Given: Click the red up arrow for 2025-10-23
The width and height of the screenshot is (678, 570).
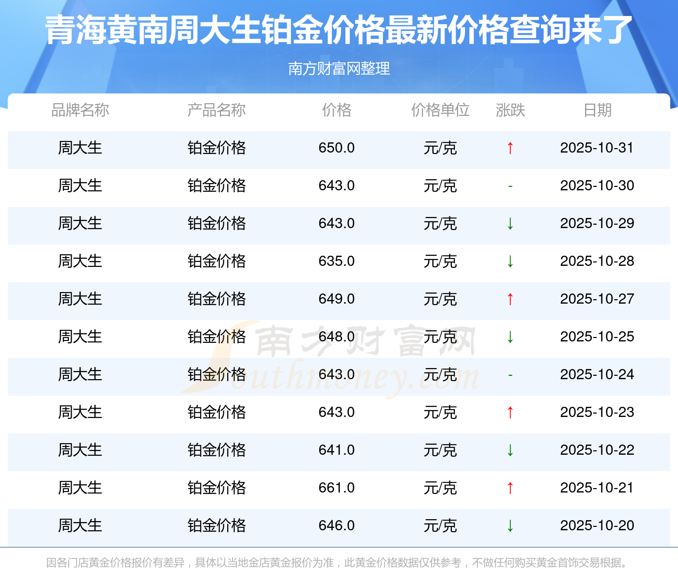Looking at the screenshot, I should (x=510, y=412).
